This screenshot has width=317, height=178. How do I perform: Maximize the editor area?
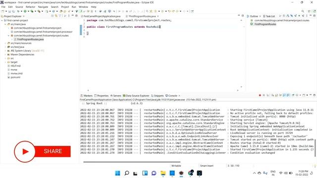(x=243, y=15)
